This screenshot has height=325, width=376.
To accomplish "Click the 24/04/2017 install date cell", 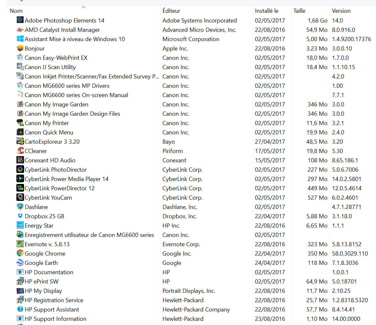I will pos(270,263).
